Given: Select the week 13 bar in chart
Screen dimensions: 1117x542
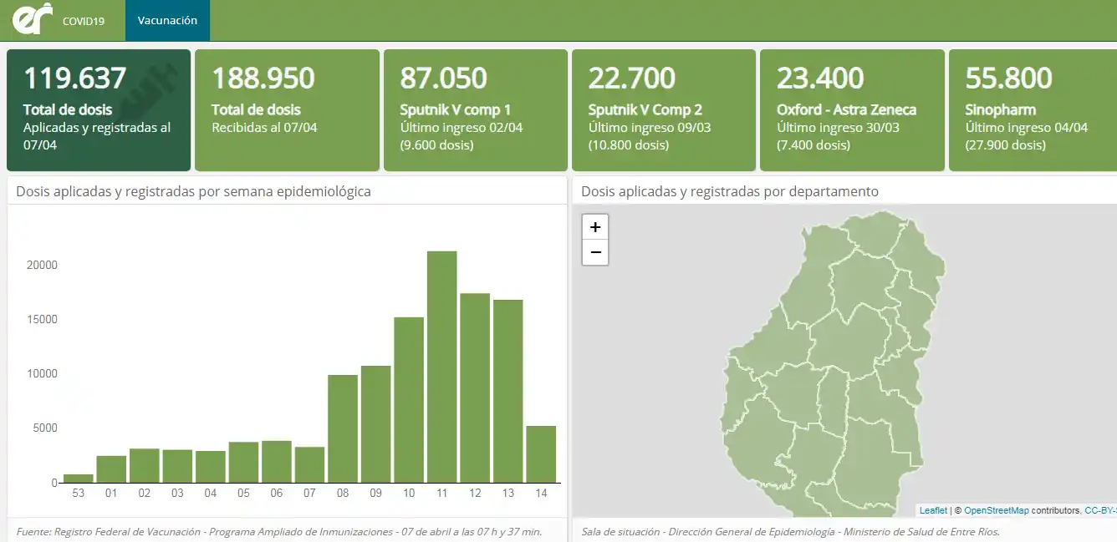Looking at the screenshot, I should [x=507, y=391].
